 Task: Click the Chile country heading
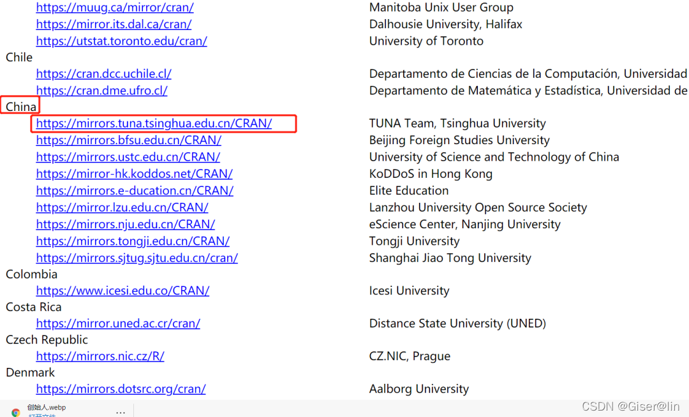[x=19, y=57]
